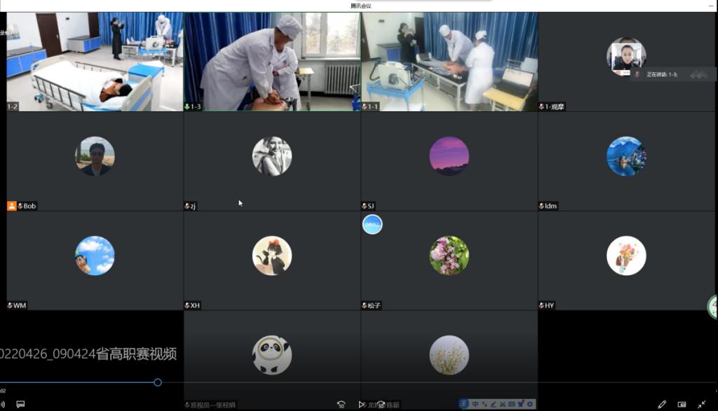
Task: Skip back 10 seconds in video
Action: 341,405
